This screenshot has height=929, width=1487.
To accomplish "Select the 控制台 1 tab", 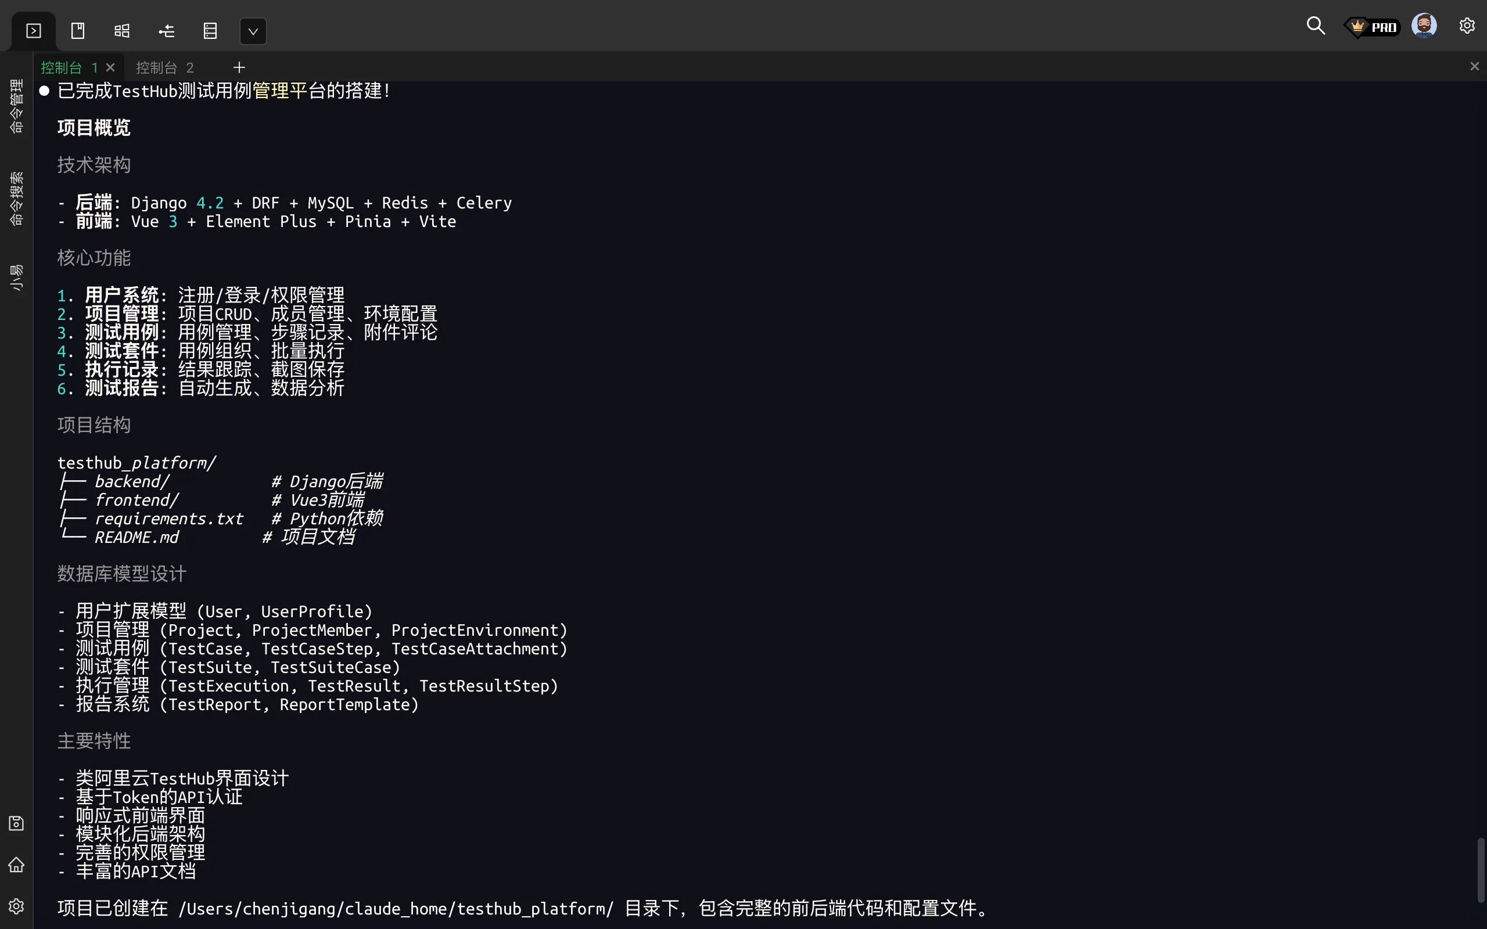I will [67, 67].
